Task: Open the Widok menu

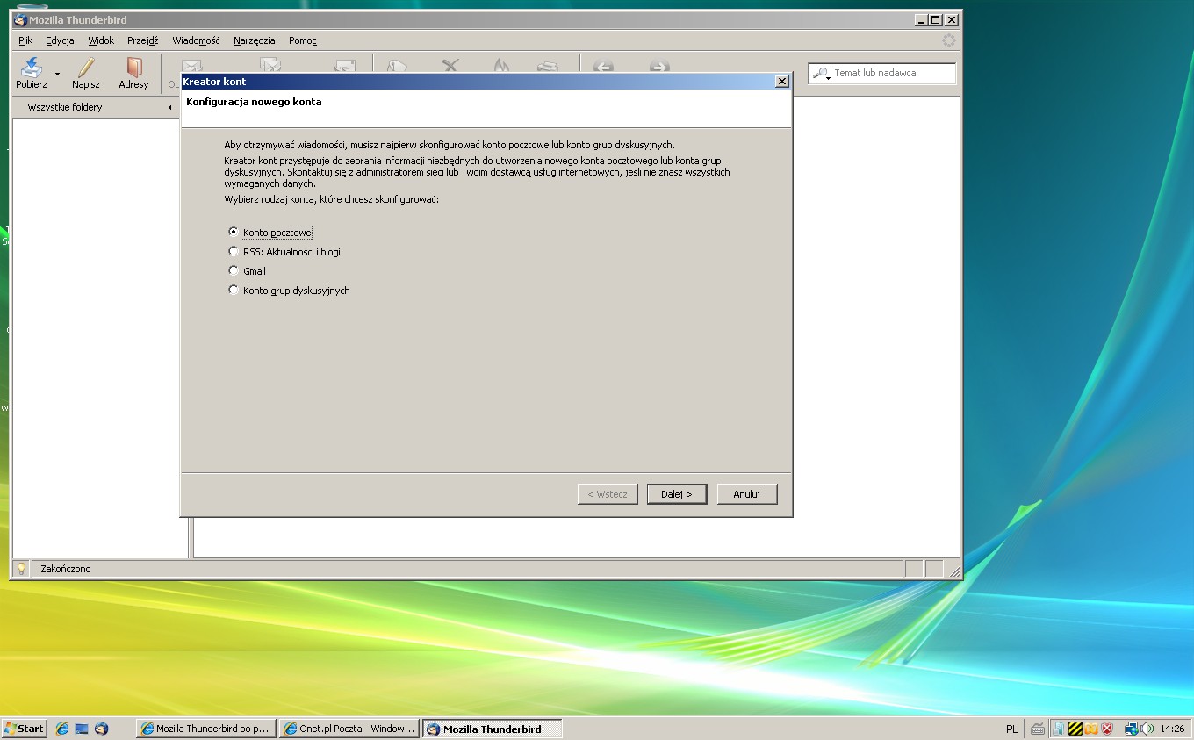Action: pos(101,40)
